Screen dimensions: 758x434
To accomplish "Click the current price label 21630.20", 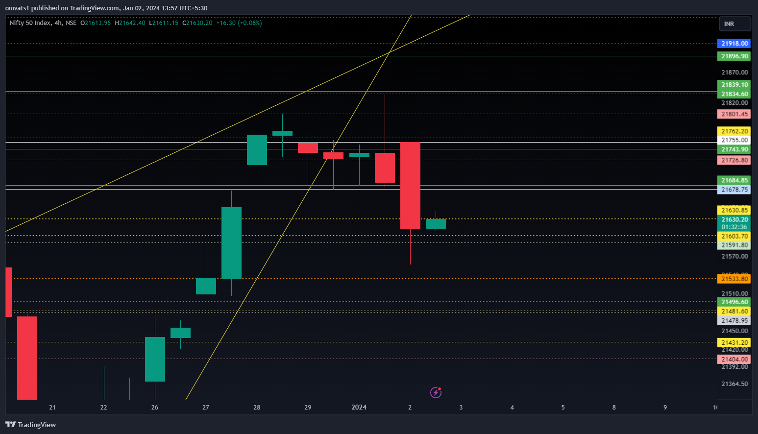I will pyautogui.click(x=734, y=219).
